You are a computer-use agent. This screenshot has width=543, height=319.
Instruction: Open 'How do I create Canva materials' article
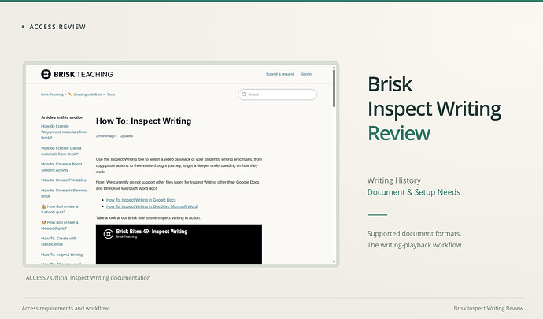[x=61, y=150]
